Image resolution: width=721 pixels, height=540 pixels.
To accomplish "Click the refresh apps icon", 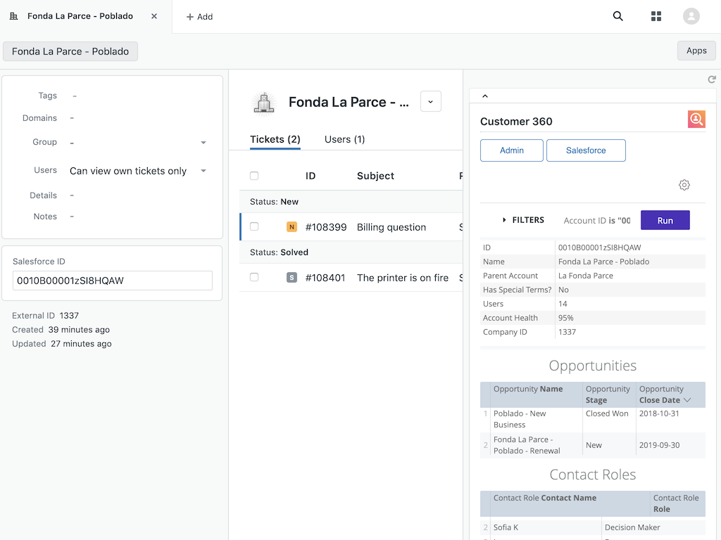I will tap(712, 79).
